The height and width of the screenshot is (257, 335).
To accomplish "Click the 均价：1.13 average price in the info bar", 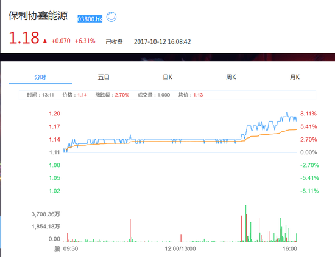I will pyautogui.click(x=191, y=95).
